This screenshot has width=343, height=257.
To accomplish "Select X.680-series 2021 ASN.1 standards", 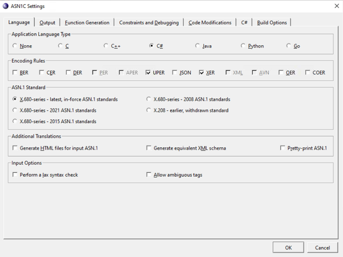I will pos(15,110).
